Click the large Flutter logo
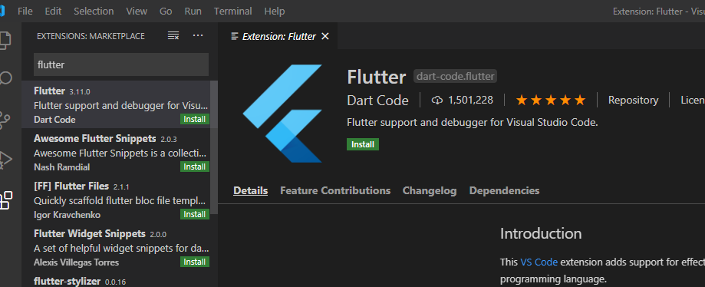 (x=283, y=114)
